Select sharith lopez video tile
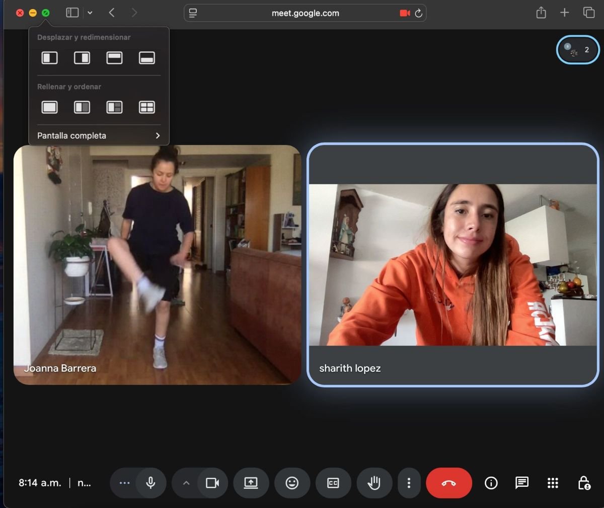This screenshot has width=604, height=508. pos(452,265)
